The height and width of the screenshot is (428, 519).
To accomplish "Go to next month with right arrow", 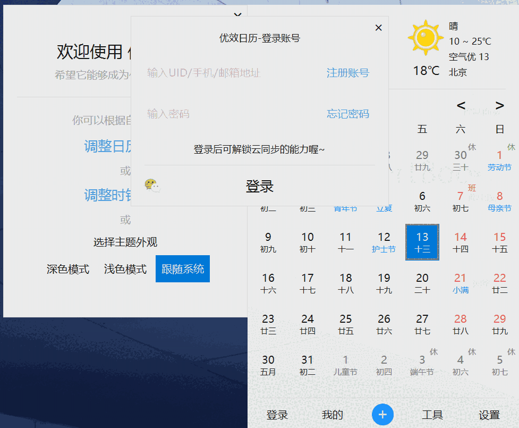I will [x=499, y=105].
